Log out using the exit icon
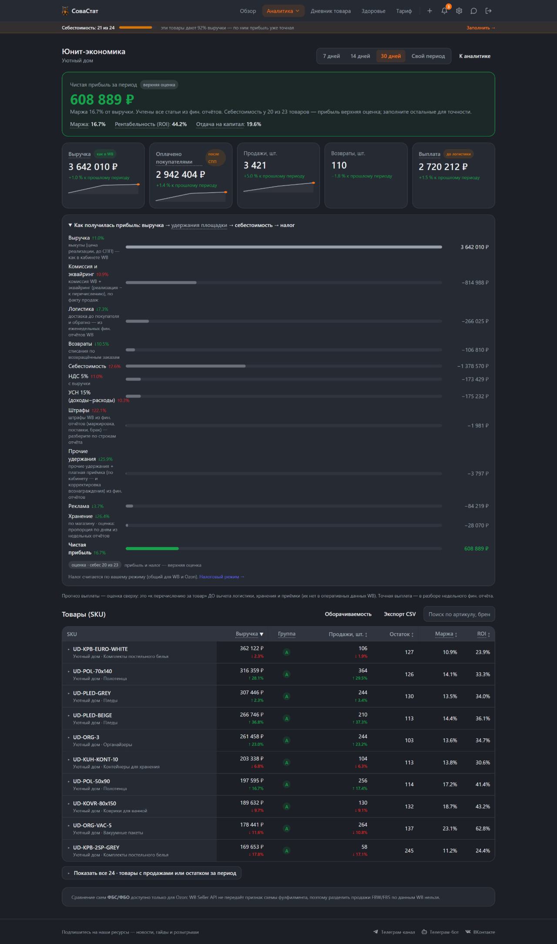The height and width of the screenshot is (944, 557). point(489,11)
